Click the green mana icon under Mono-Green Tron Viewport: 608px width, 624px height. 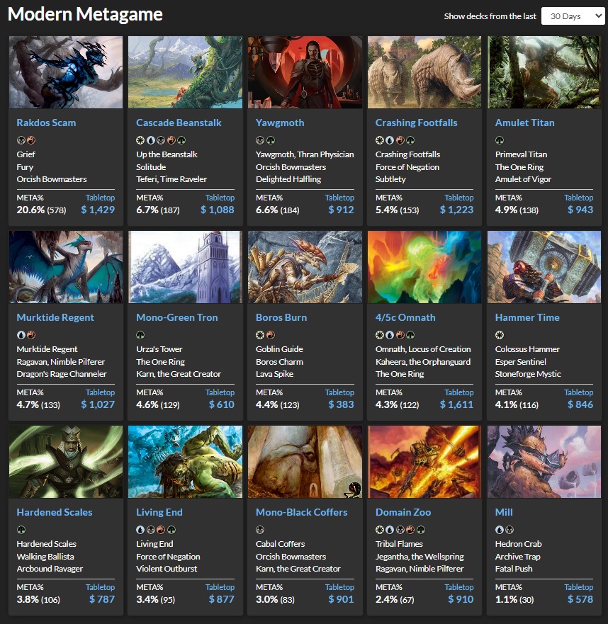coord(140,335)
